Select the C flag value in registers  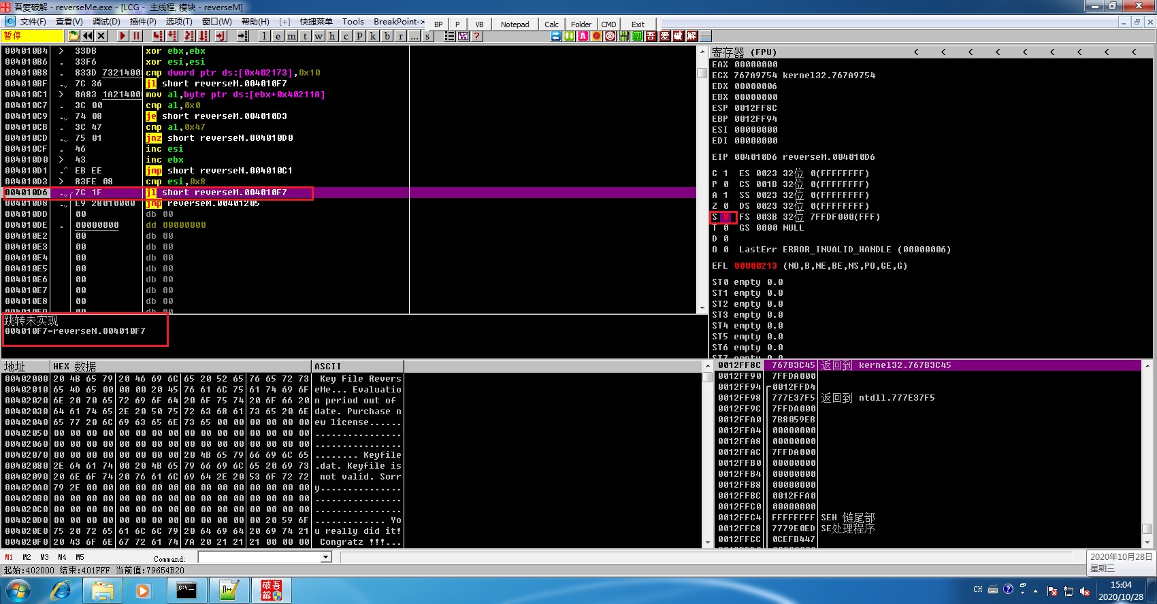click(726, 173)
